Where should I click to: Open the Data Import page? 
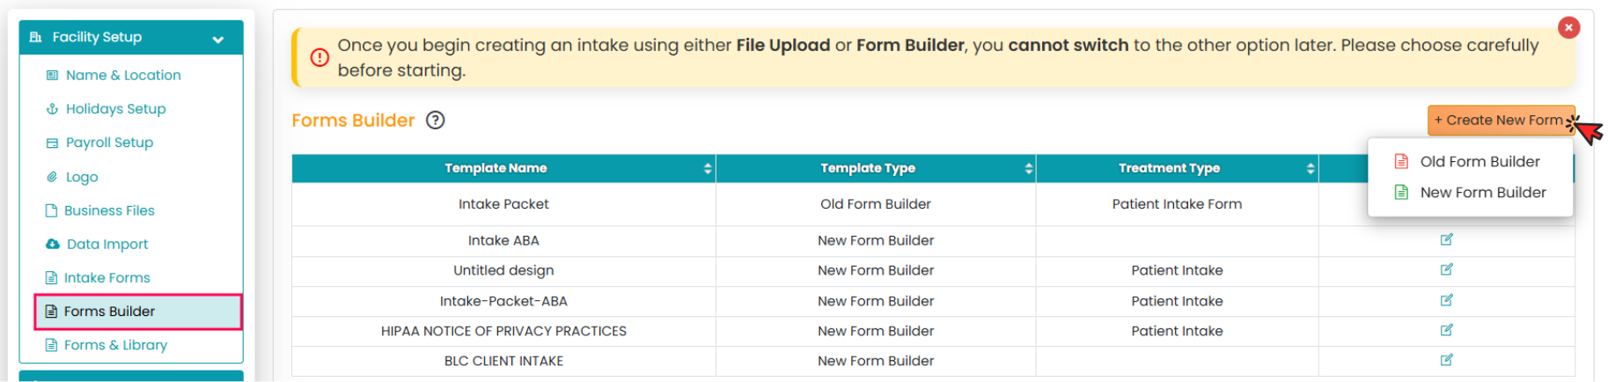107,245
